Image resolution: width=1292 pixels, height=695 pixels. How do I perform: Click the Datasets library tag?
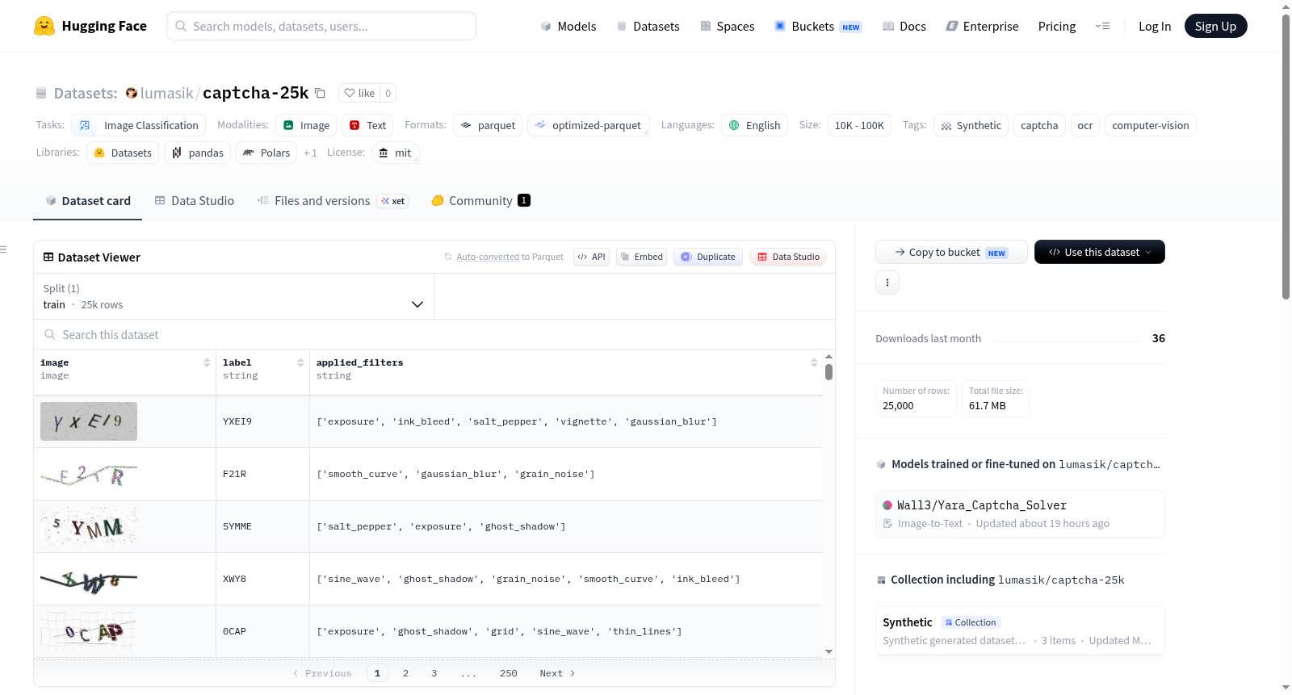[x=123, y=153]
